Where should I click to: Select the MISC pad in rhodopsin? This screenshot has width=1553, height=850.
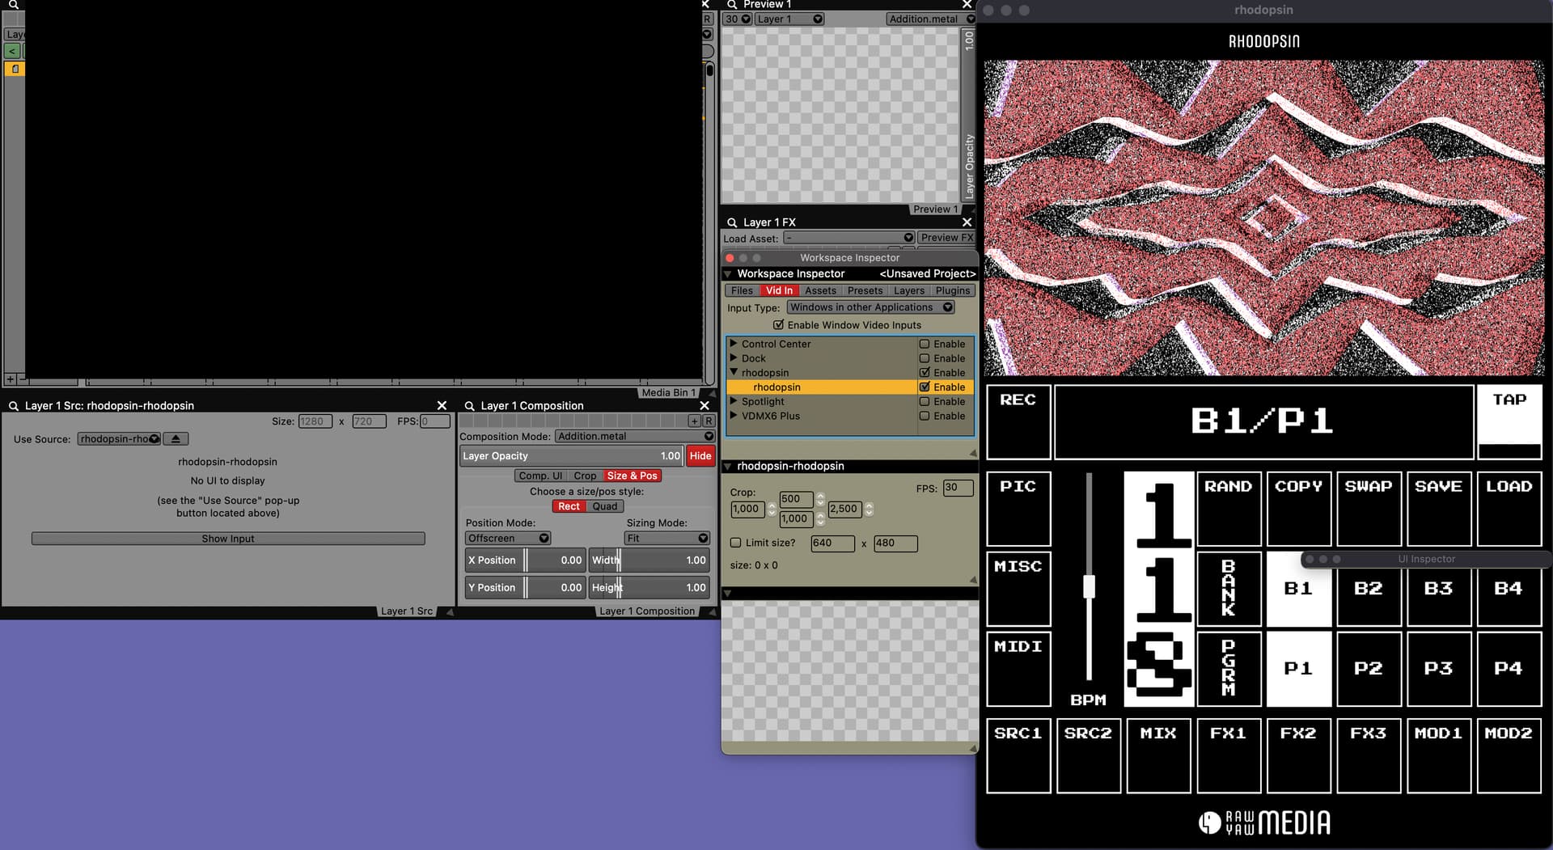1018,589
